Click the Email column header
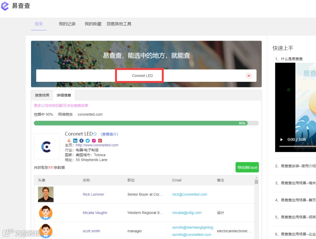The width and height of the screenshot is (316, 239). (177, 180)
